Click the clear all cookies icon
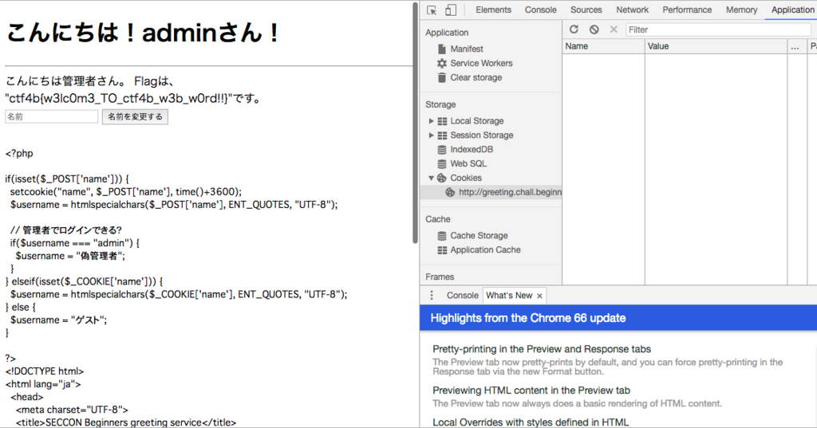Image resolution: width=817 pixels, height=428 pixels. pos(594,29)
